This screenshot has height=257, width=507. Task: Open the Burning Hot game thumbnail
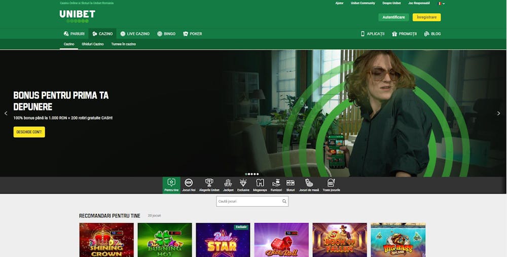click(165, 240)
